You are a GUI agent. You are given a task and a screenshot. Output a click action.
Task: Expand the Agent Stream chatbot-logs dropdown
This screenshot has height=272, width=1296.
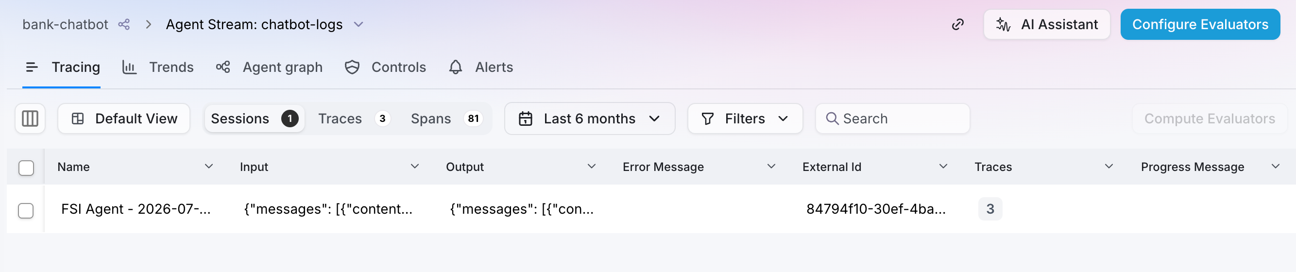(x=358, y=24)
